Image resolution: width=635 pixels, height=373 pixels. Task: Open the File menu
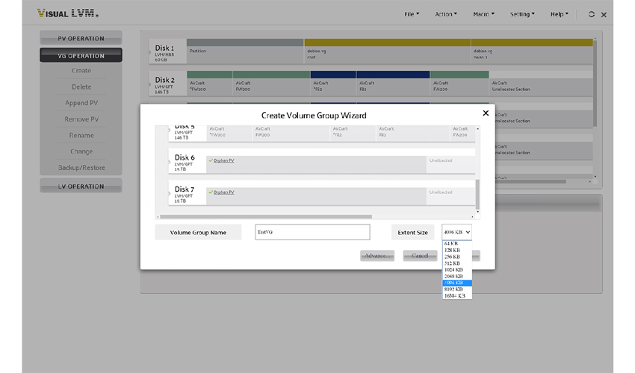click(412, 14)
